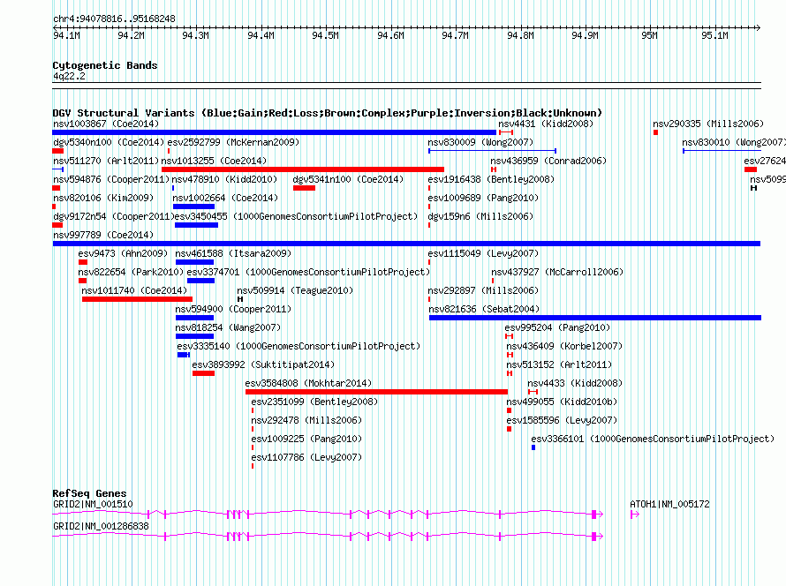Select ATOH1|NM_005172 gene label
This screenshot has width=786, height=586.
pos(669,504)
